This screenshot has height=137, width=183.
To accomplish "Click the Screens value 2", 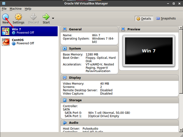I will [101, 87].
